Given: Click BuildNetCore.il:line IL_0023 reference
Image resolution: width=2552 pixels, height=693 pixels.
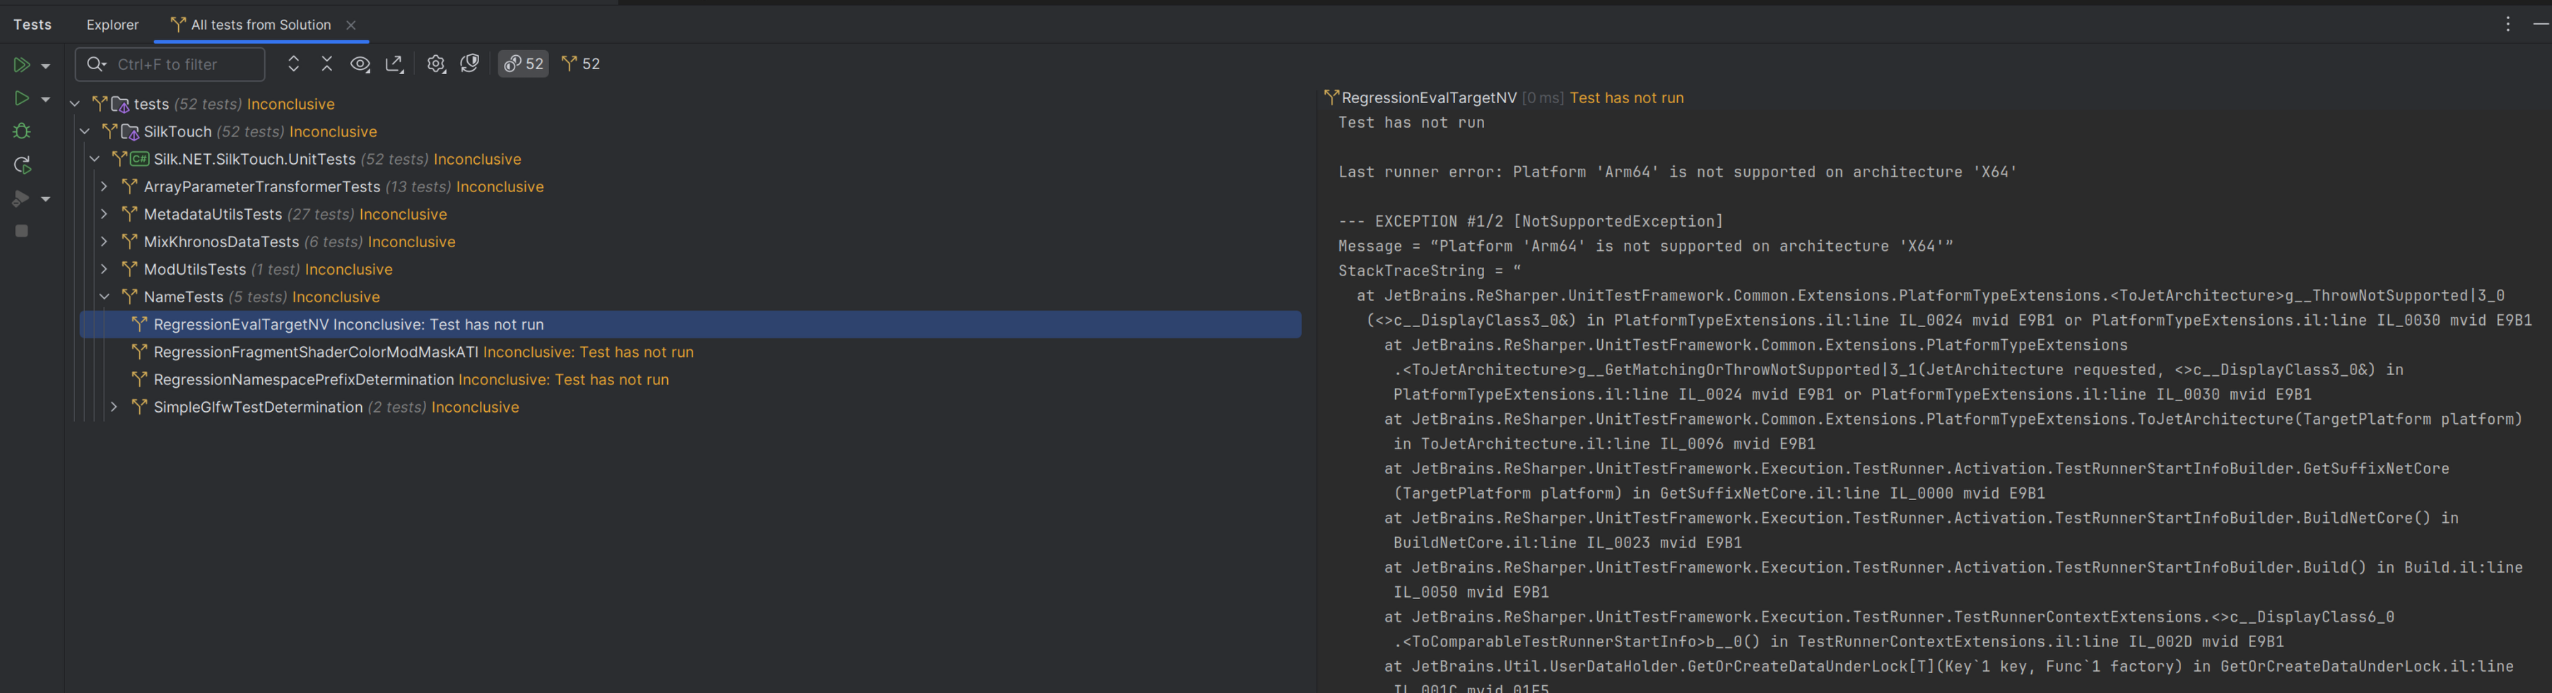Looking at the screenshot, I should [x=1568, y=543].
